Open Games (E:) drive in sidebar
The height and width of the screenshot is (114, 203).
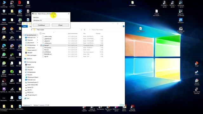[30, 87]
